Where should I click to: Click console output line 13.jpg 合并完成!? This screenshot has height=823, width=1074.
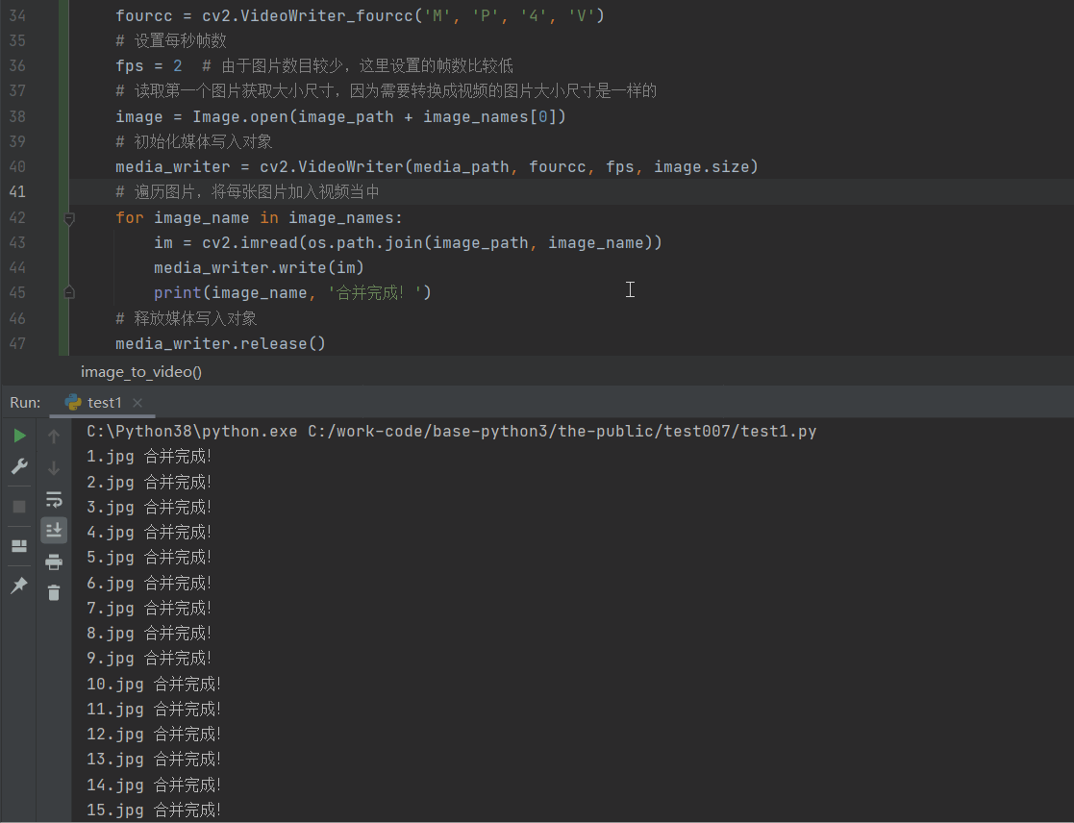coord(154,760)
